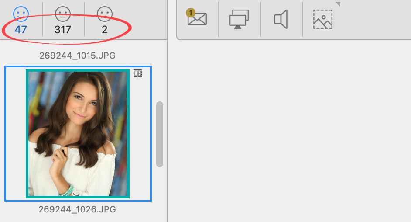Click the teal border of the selected photo

[x=27, y=133]
